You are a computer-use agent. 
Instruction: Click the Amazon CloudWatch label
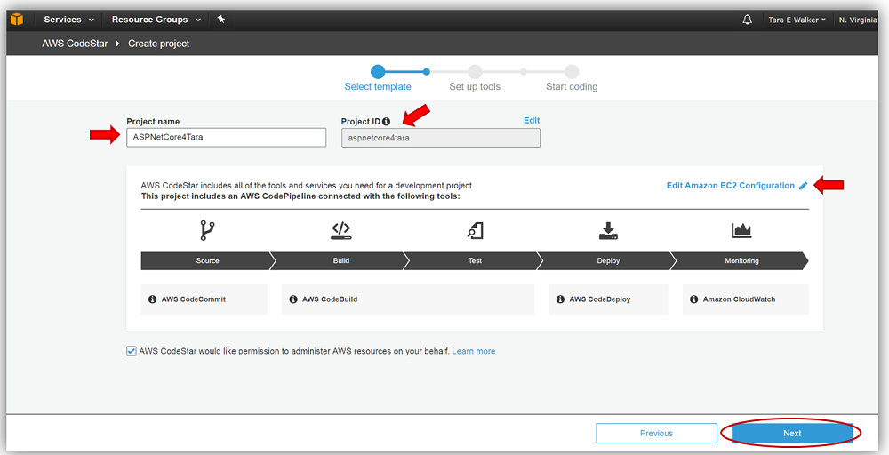point(740,299)
